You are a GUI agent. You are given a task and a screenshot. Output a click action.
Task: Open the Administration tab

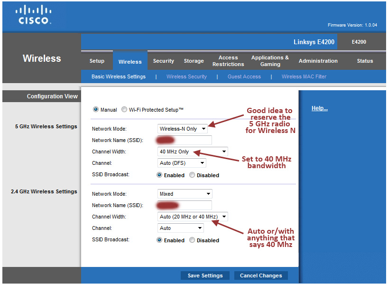(318, 61)
